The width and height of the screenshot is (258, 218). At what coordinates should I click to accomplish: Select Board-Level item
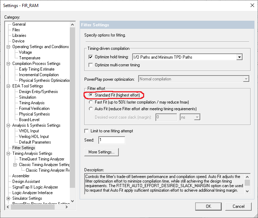click(x=29, y=120)
